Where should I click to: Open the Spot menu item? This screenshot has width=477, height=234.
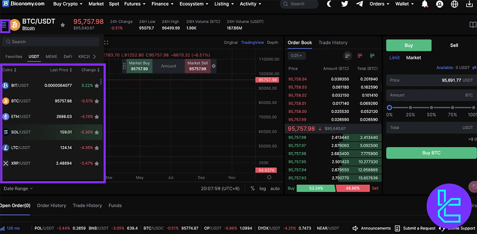click(114, 4)
